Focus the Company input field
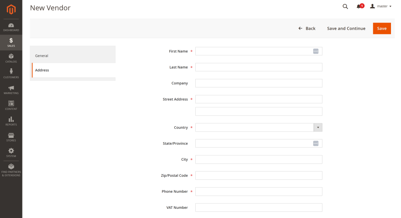This screenshot has height=218, width=401. tap(259, 83)
